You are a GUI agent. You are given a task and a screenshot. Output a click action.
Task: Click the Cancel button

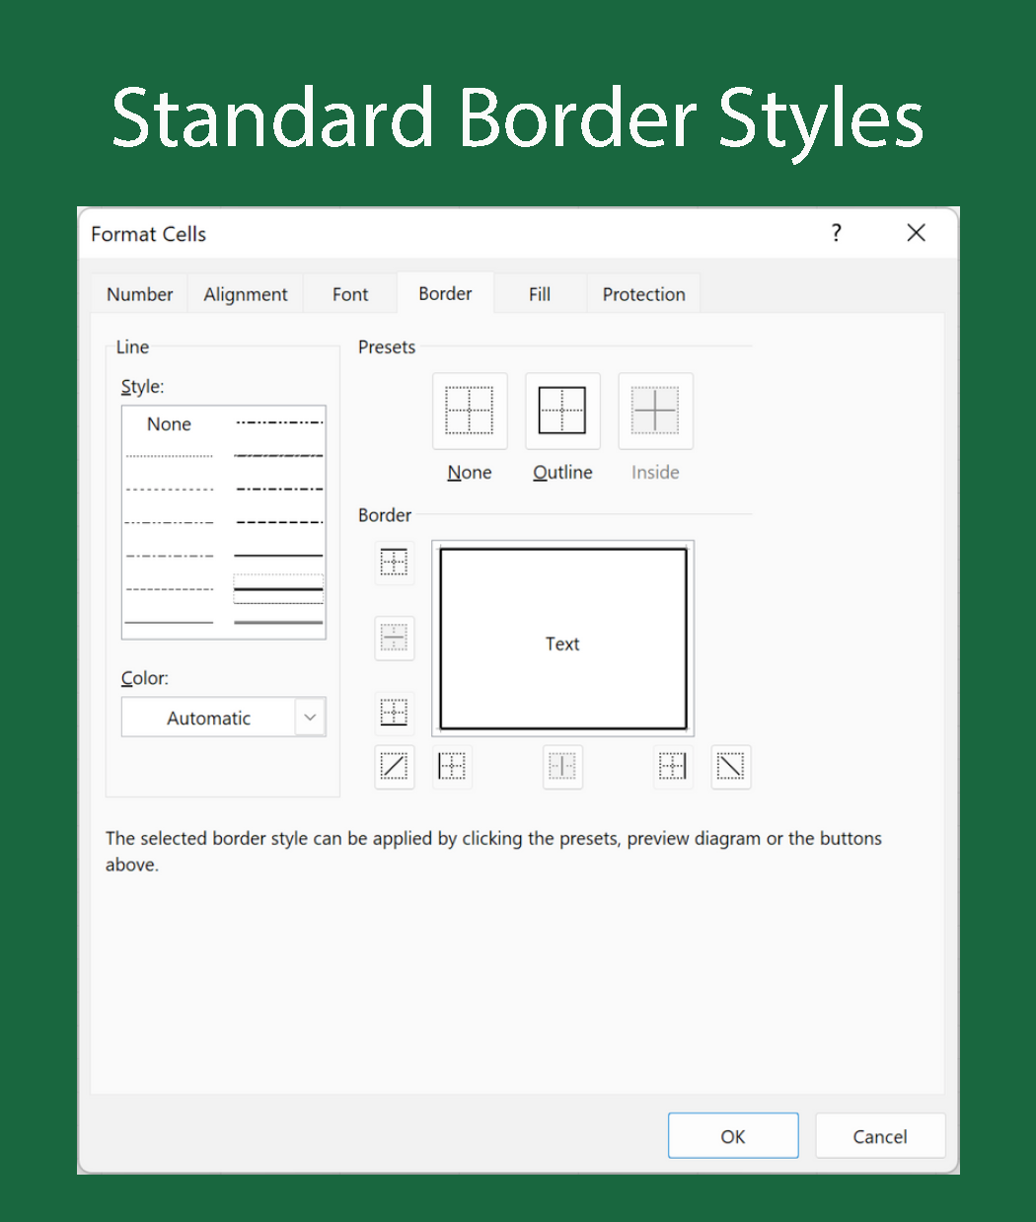click(x=879, y=1136)
